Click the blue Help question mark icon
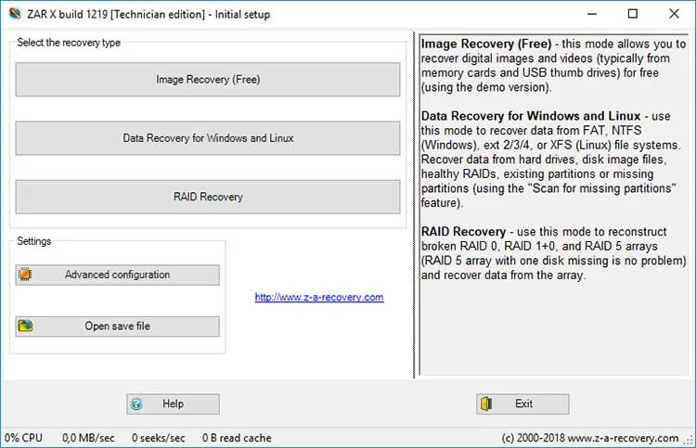The image size is (696, 448). [136, 404]
